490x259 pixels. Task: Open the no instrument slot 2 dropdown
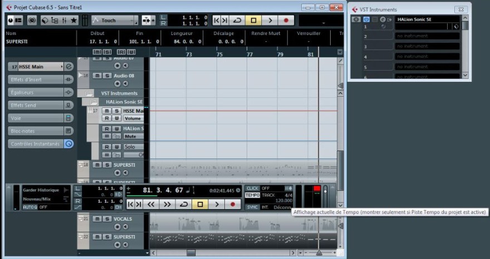coord(427,36)
